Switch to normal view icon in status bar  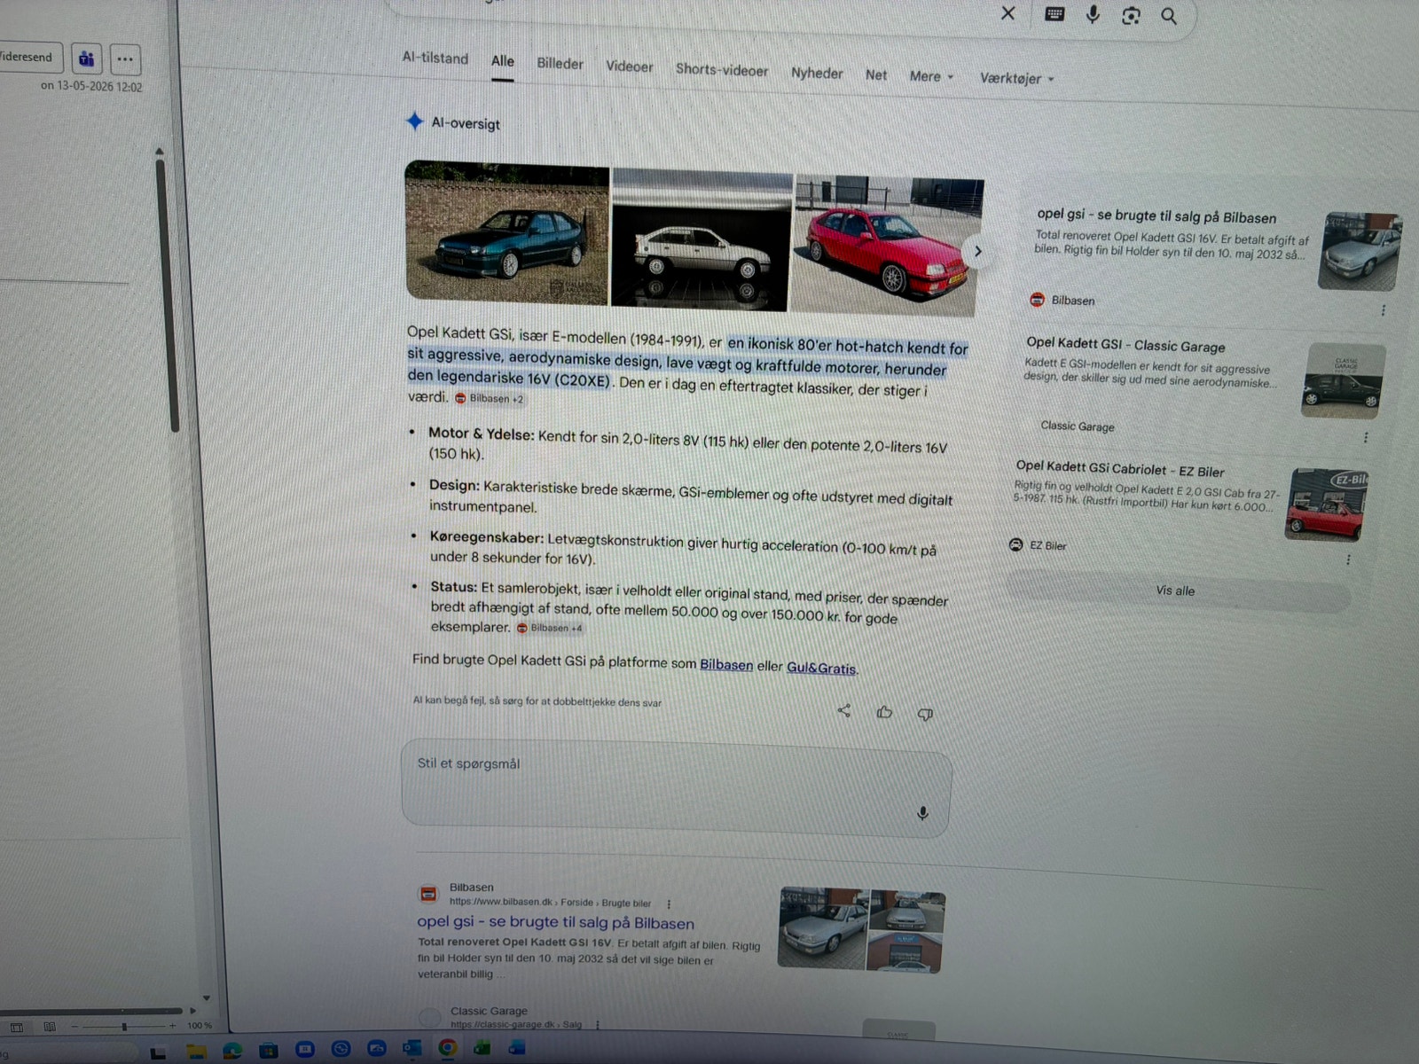[x=17, y=1027]
